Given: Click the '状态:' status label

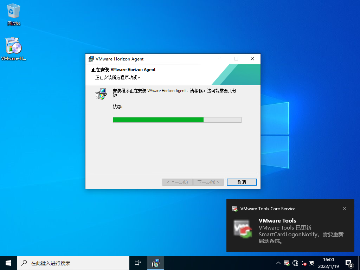Looking at the screenshot, I should (117, 107).
